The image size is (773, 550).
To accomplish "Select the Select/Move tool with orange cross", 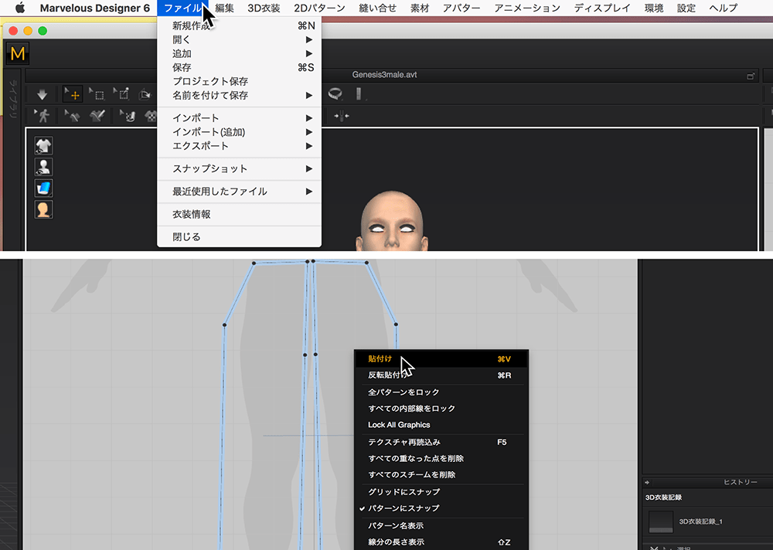I will 73,94.
